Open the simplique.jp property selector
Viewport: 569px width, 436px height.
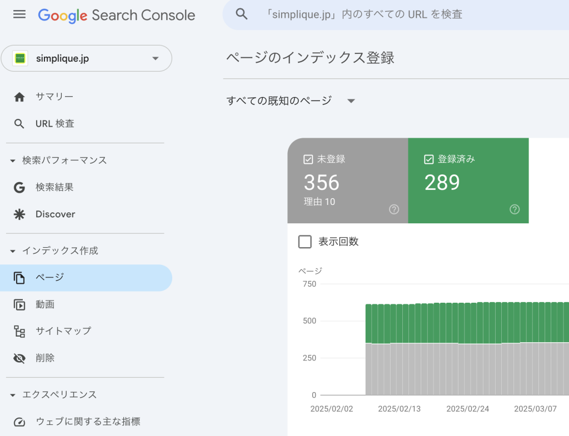tap(86, 58)
